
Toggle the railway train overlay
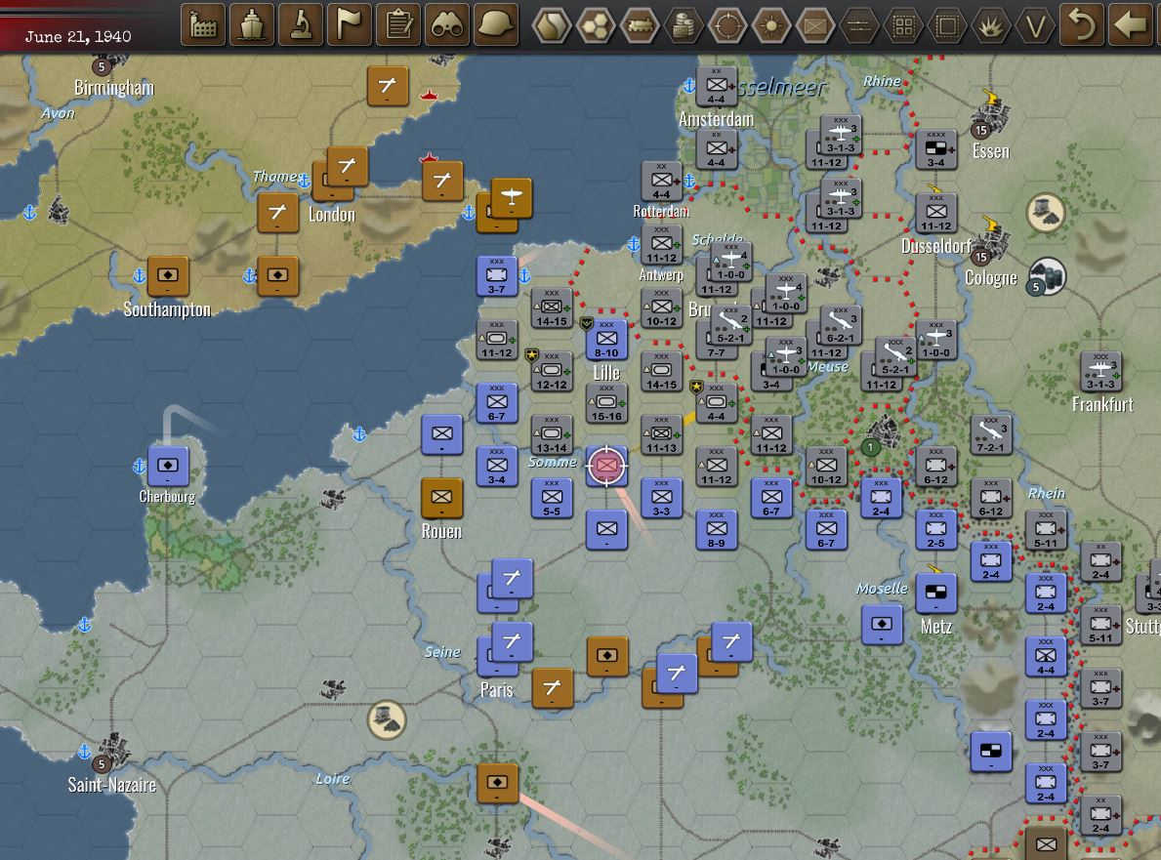[x=640, y=26]
